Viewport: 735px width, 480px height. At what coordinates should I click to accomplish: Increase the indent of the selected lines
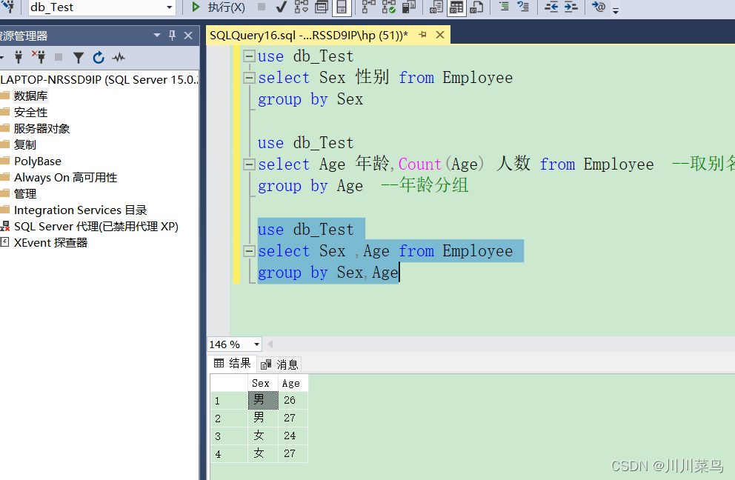tap(571, 7)
